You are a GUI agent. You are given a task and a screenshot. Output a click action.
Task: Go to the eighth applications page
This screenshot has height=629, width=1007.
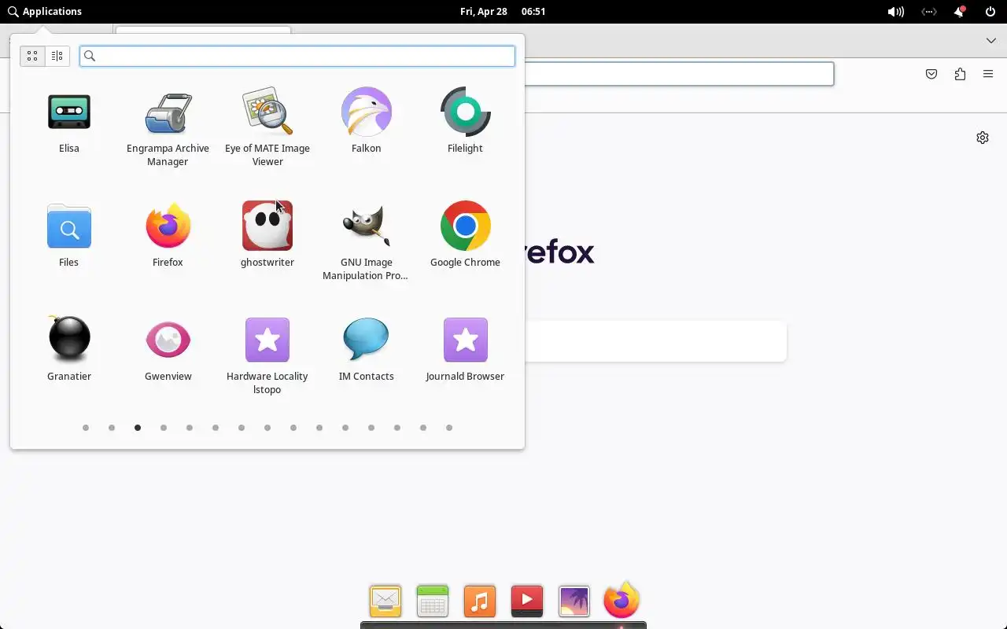pyautogui.click(x=267, y=428)
